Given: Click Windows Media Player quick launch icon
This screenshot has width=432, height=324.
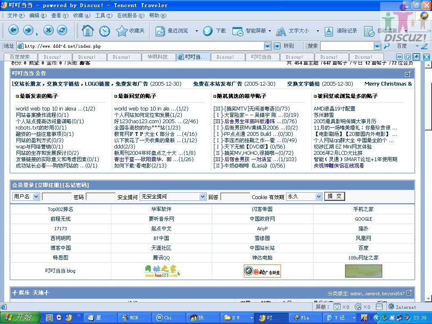Looking at the screenshot, I should pyautogui.click(x=59, y=318).
